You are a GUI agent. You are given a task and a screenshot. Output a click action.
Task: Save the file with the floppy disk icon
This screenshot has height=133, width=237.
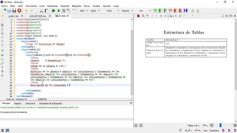click(14, 11)
